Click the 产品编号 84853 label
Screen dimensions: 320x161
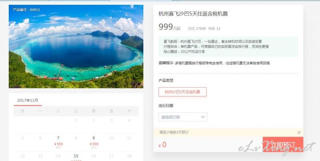(x=26, y=10)
